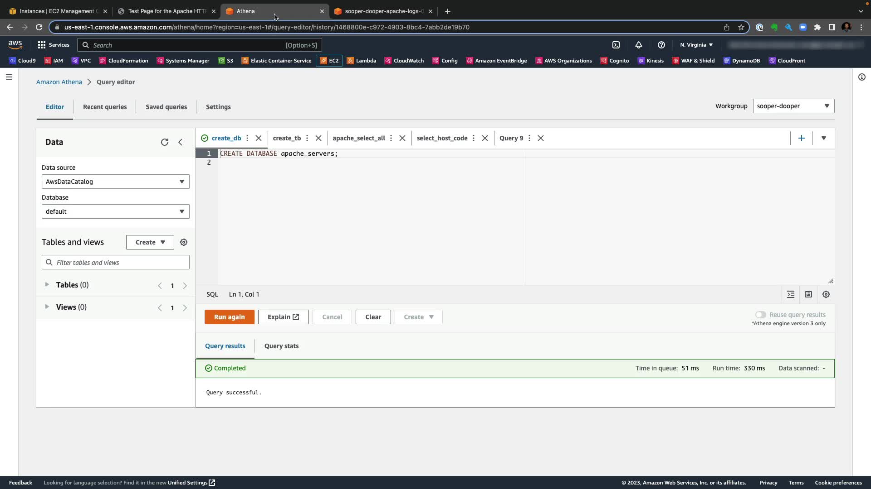Viewport: 871px width, 489px height.
Task: Open the side navigation hamburger menu
Action: (x=9, y=77)
